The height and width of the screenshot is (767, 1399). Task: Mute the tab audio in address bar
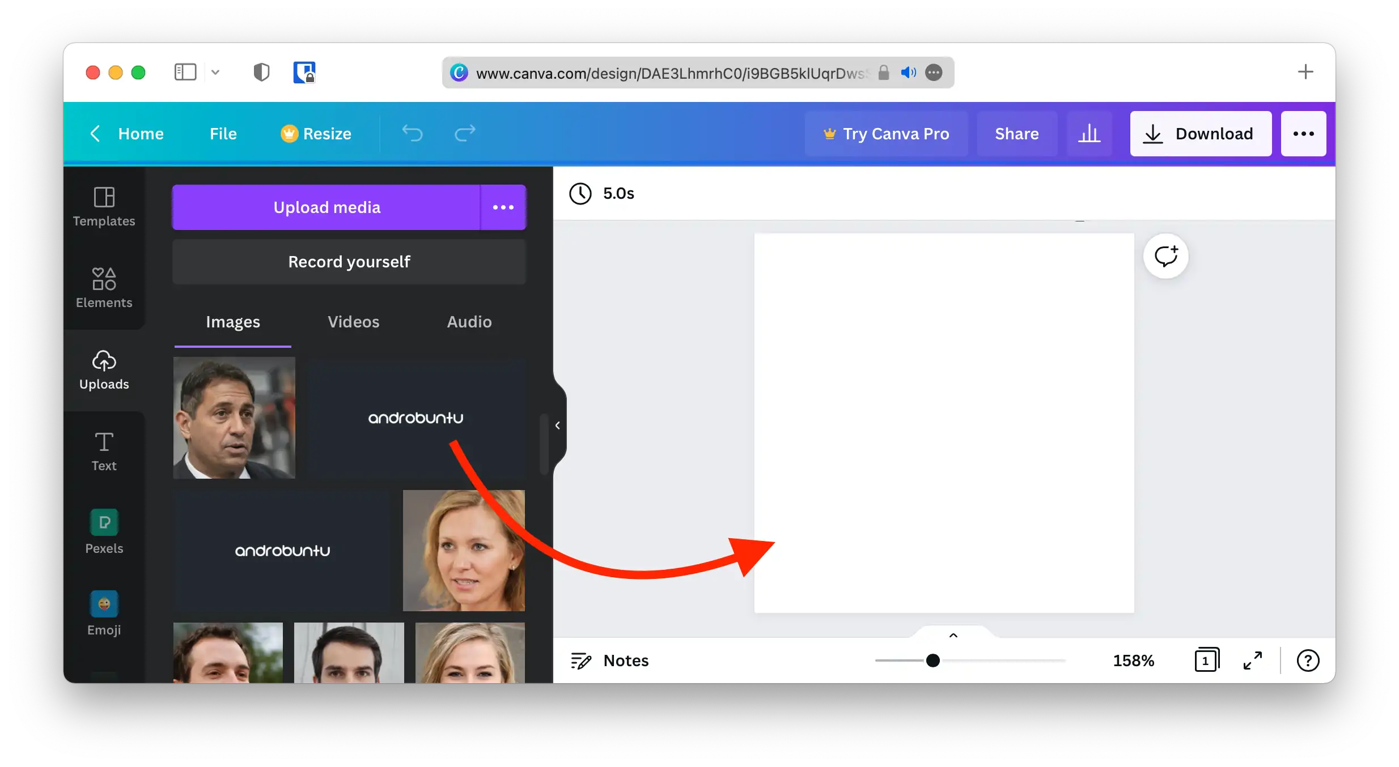pyautogui.click(x=908, y=73)
